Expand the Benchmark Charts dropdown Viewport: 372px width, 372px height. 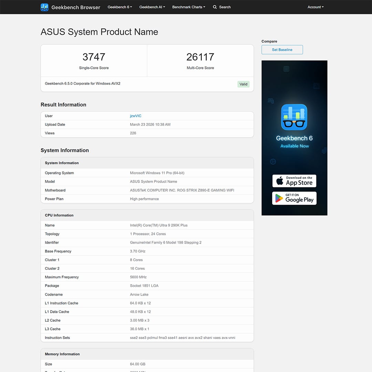pyautogui.click(x=188, y=7)
